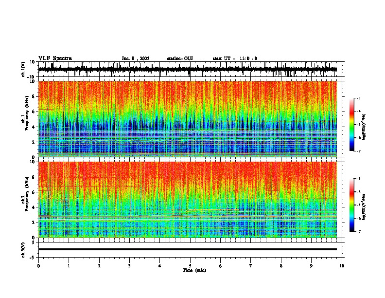
Task: Click the "VLF Spectra" plot title
Action: point(55,58)
